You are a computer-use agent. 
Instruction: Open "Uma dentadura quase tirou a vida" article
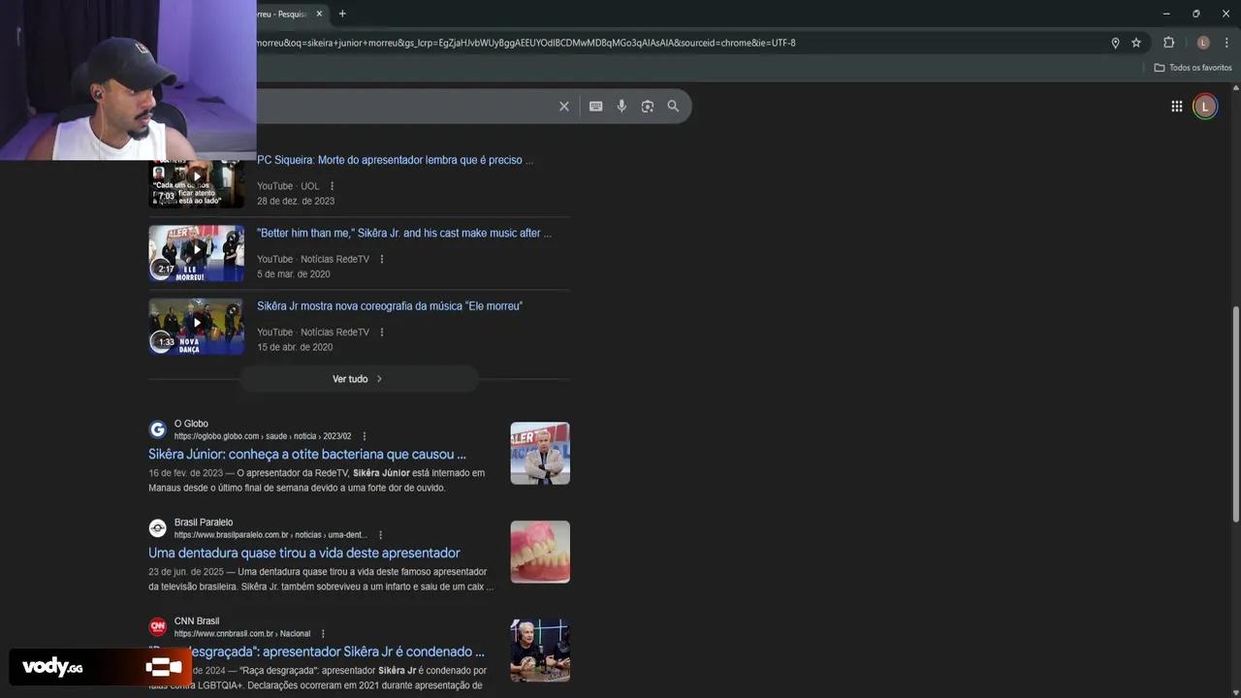pyautogui.click(x=304, y=553)
